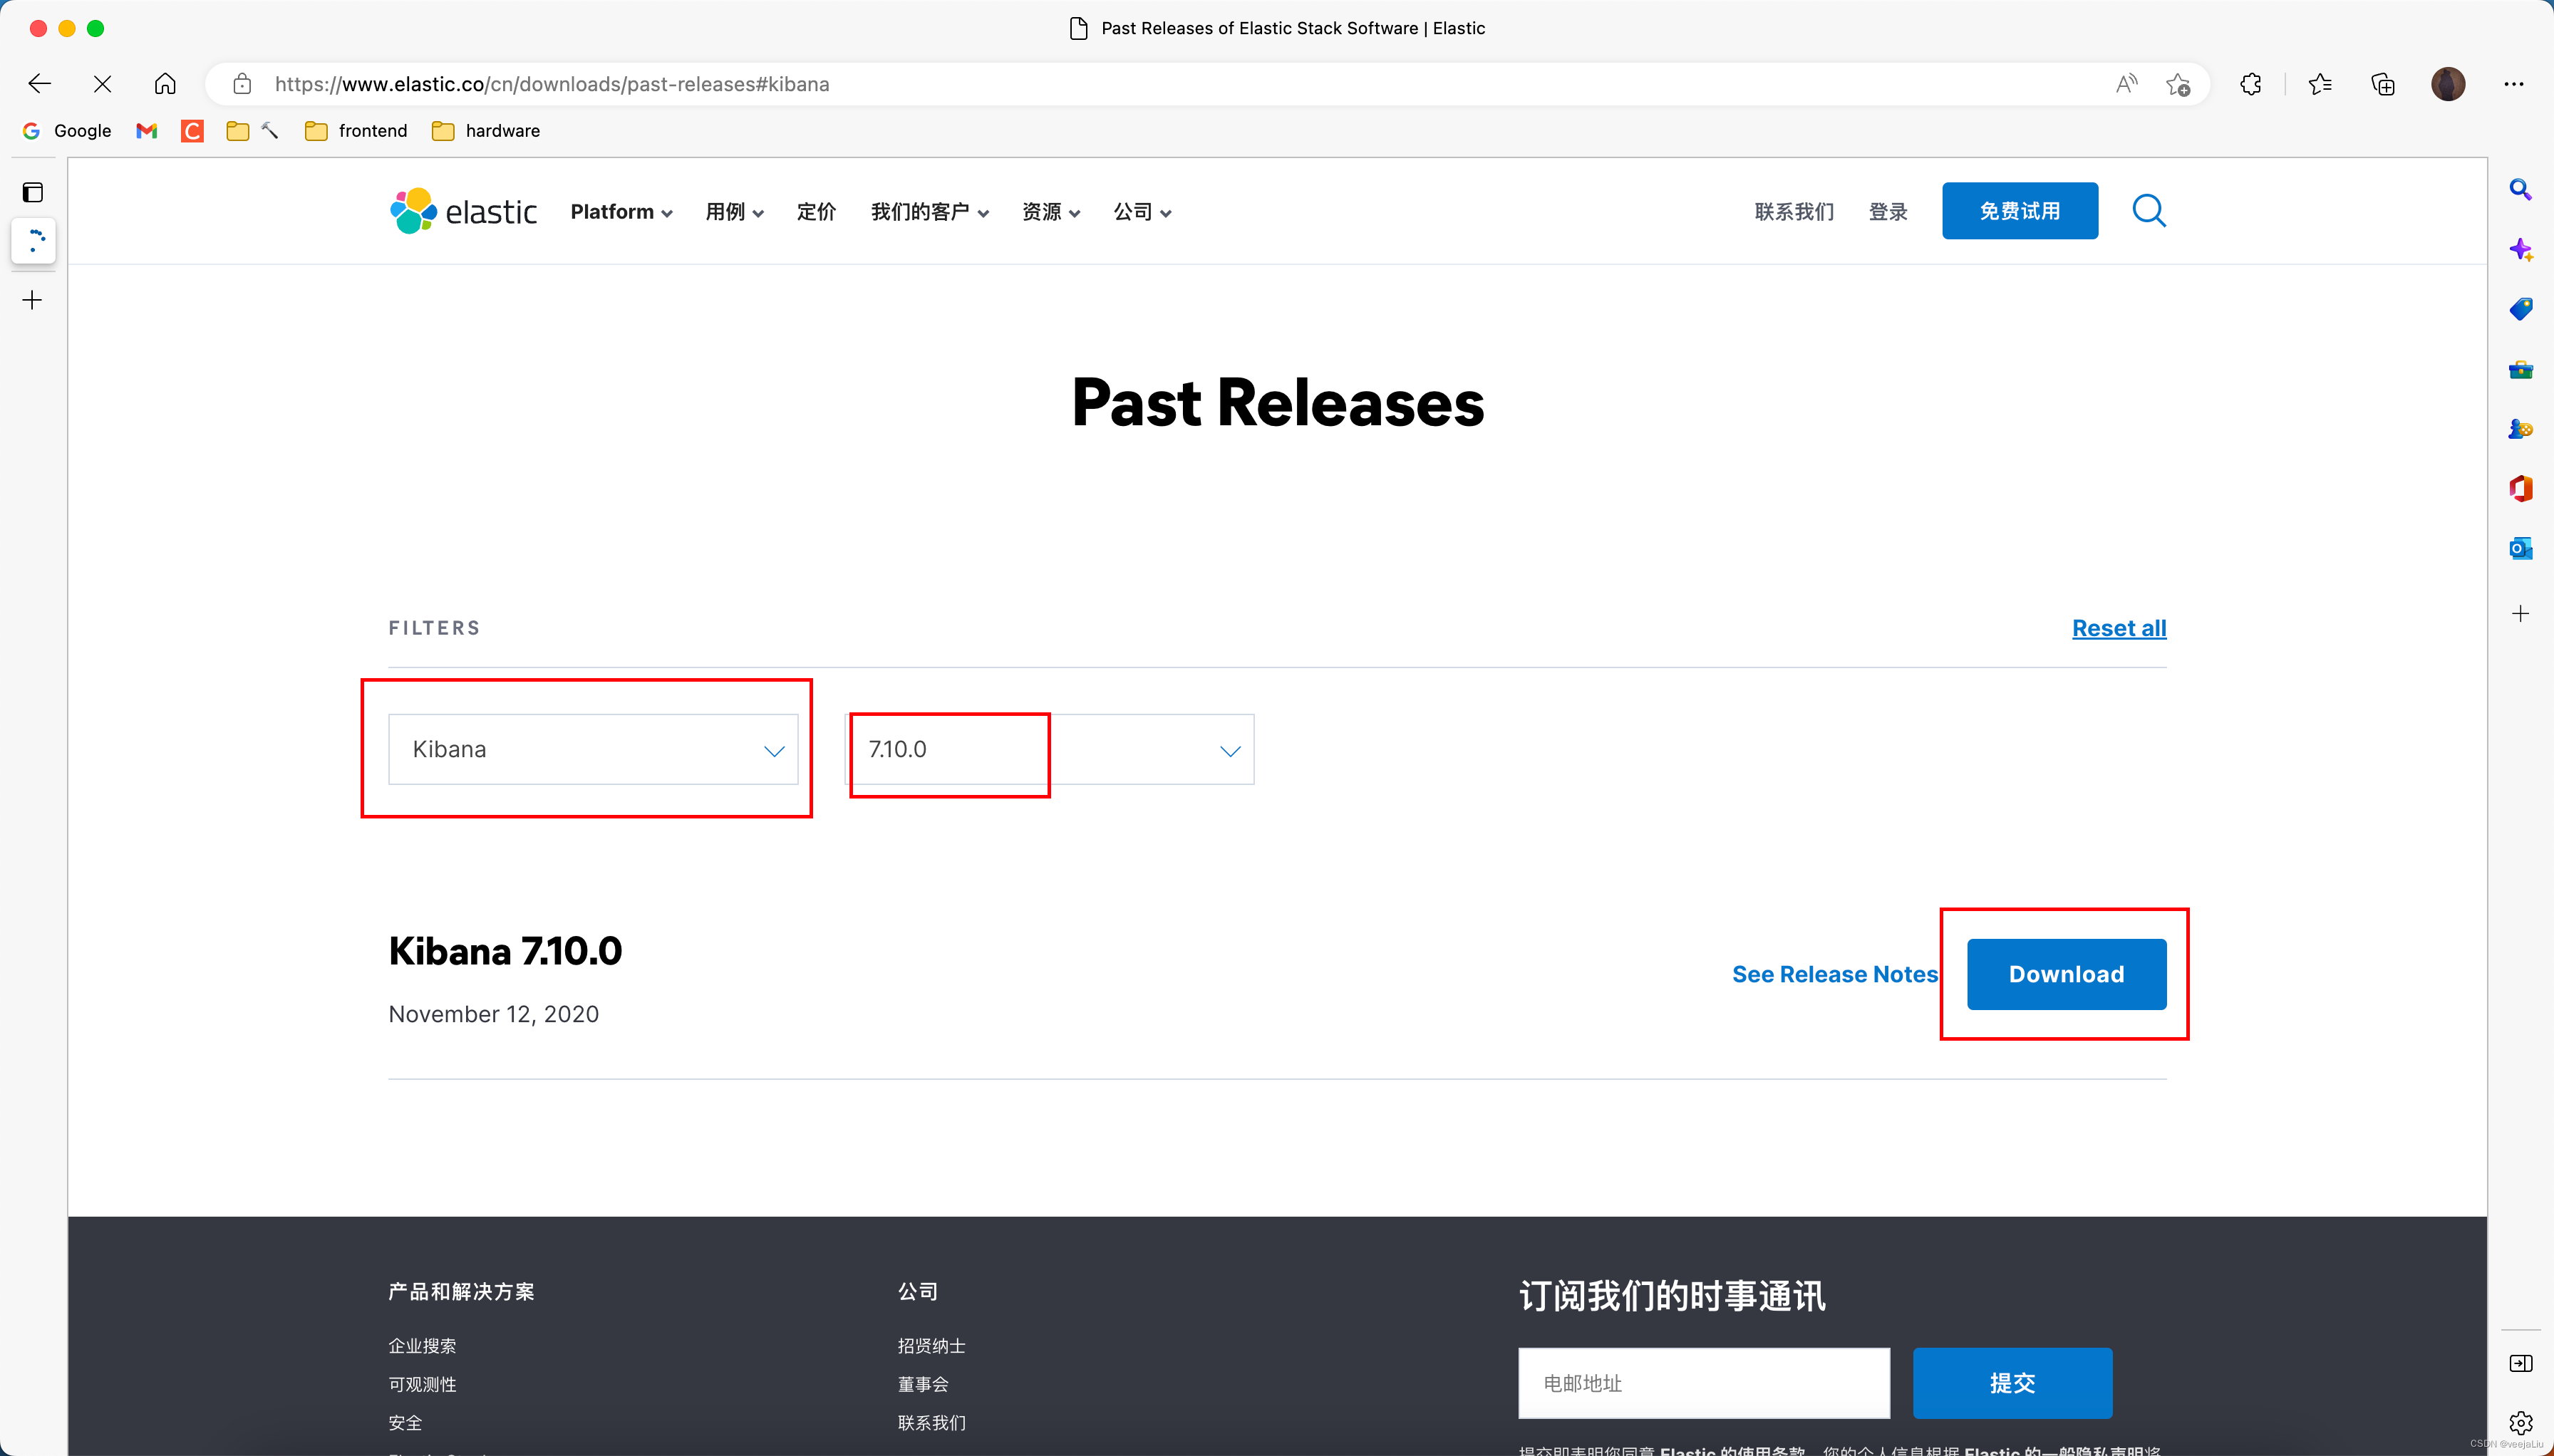Click the home navigation icon
2554x1456 pixels.
[x=163, y=83]
